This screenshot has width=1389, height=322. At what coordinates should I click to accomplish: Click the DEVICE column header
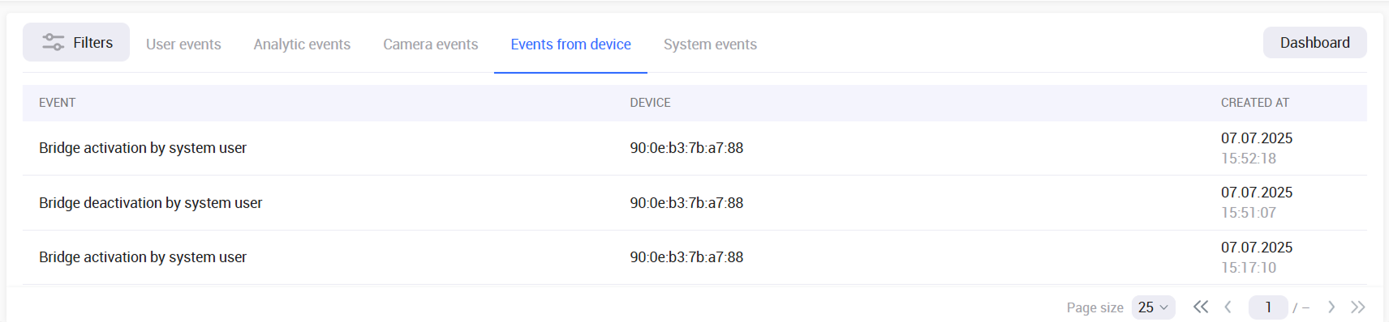tap(650, 103)
